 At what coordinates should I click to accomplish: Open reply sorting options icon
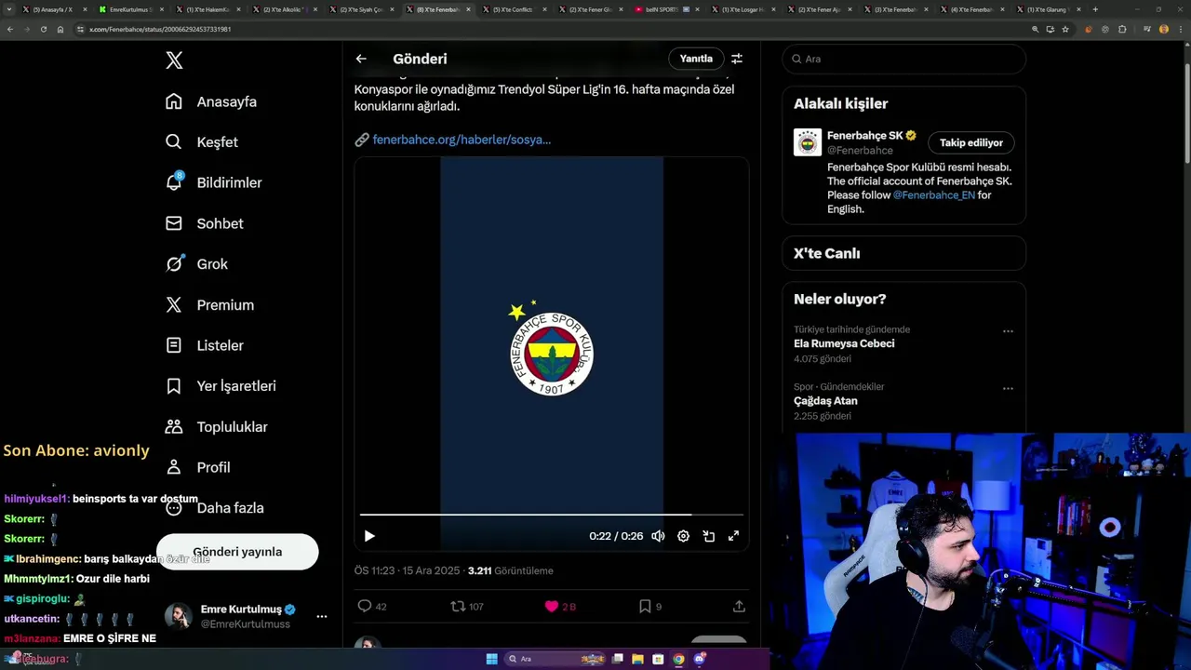click(737, 59)
